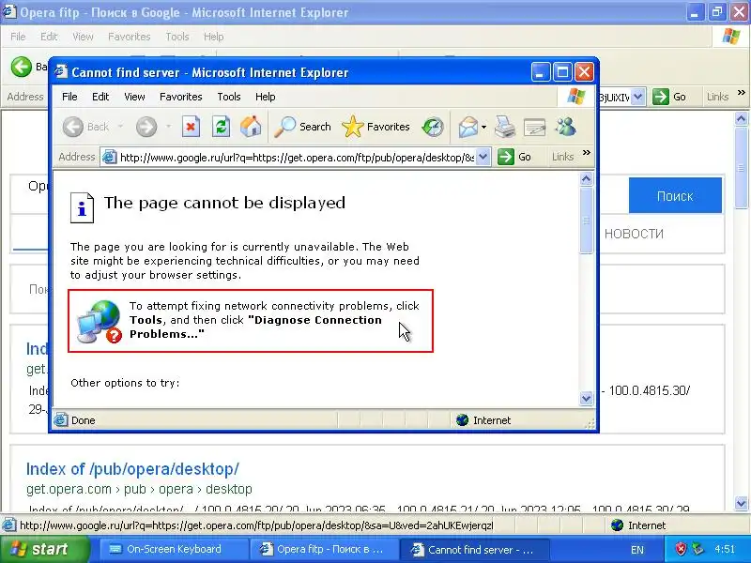Open Tools menu in Opera fitp window
This screenshot has width=751, height=563.
pos(177,37)
